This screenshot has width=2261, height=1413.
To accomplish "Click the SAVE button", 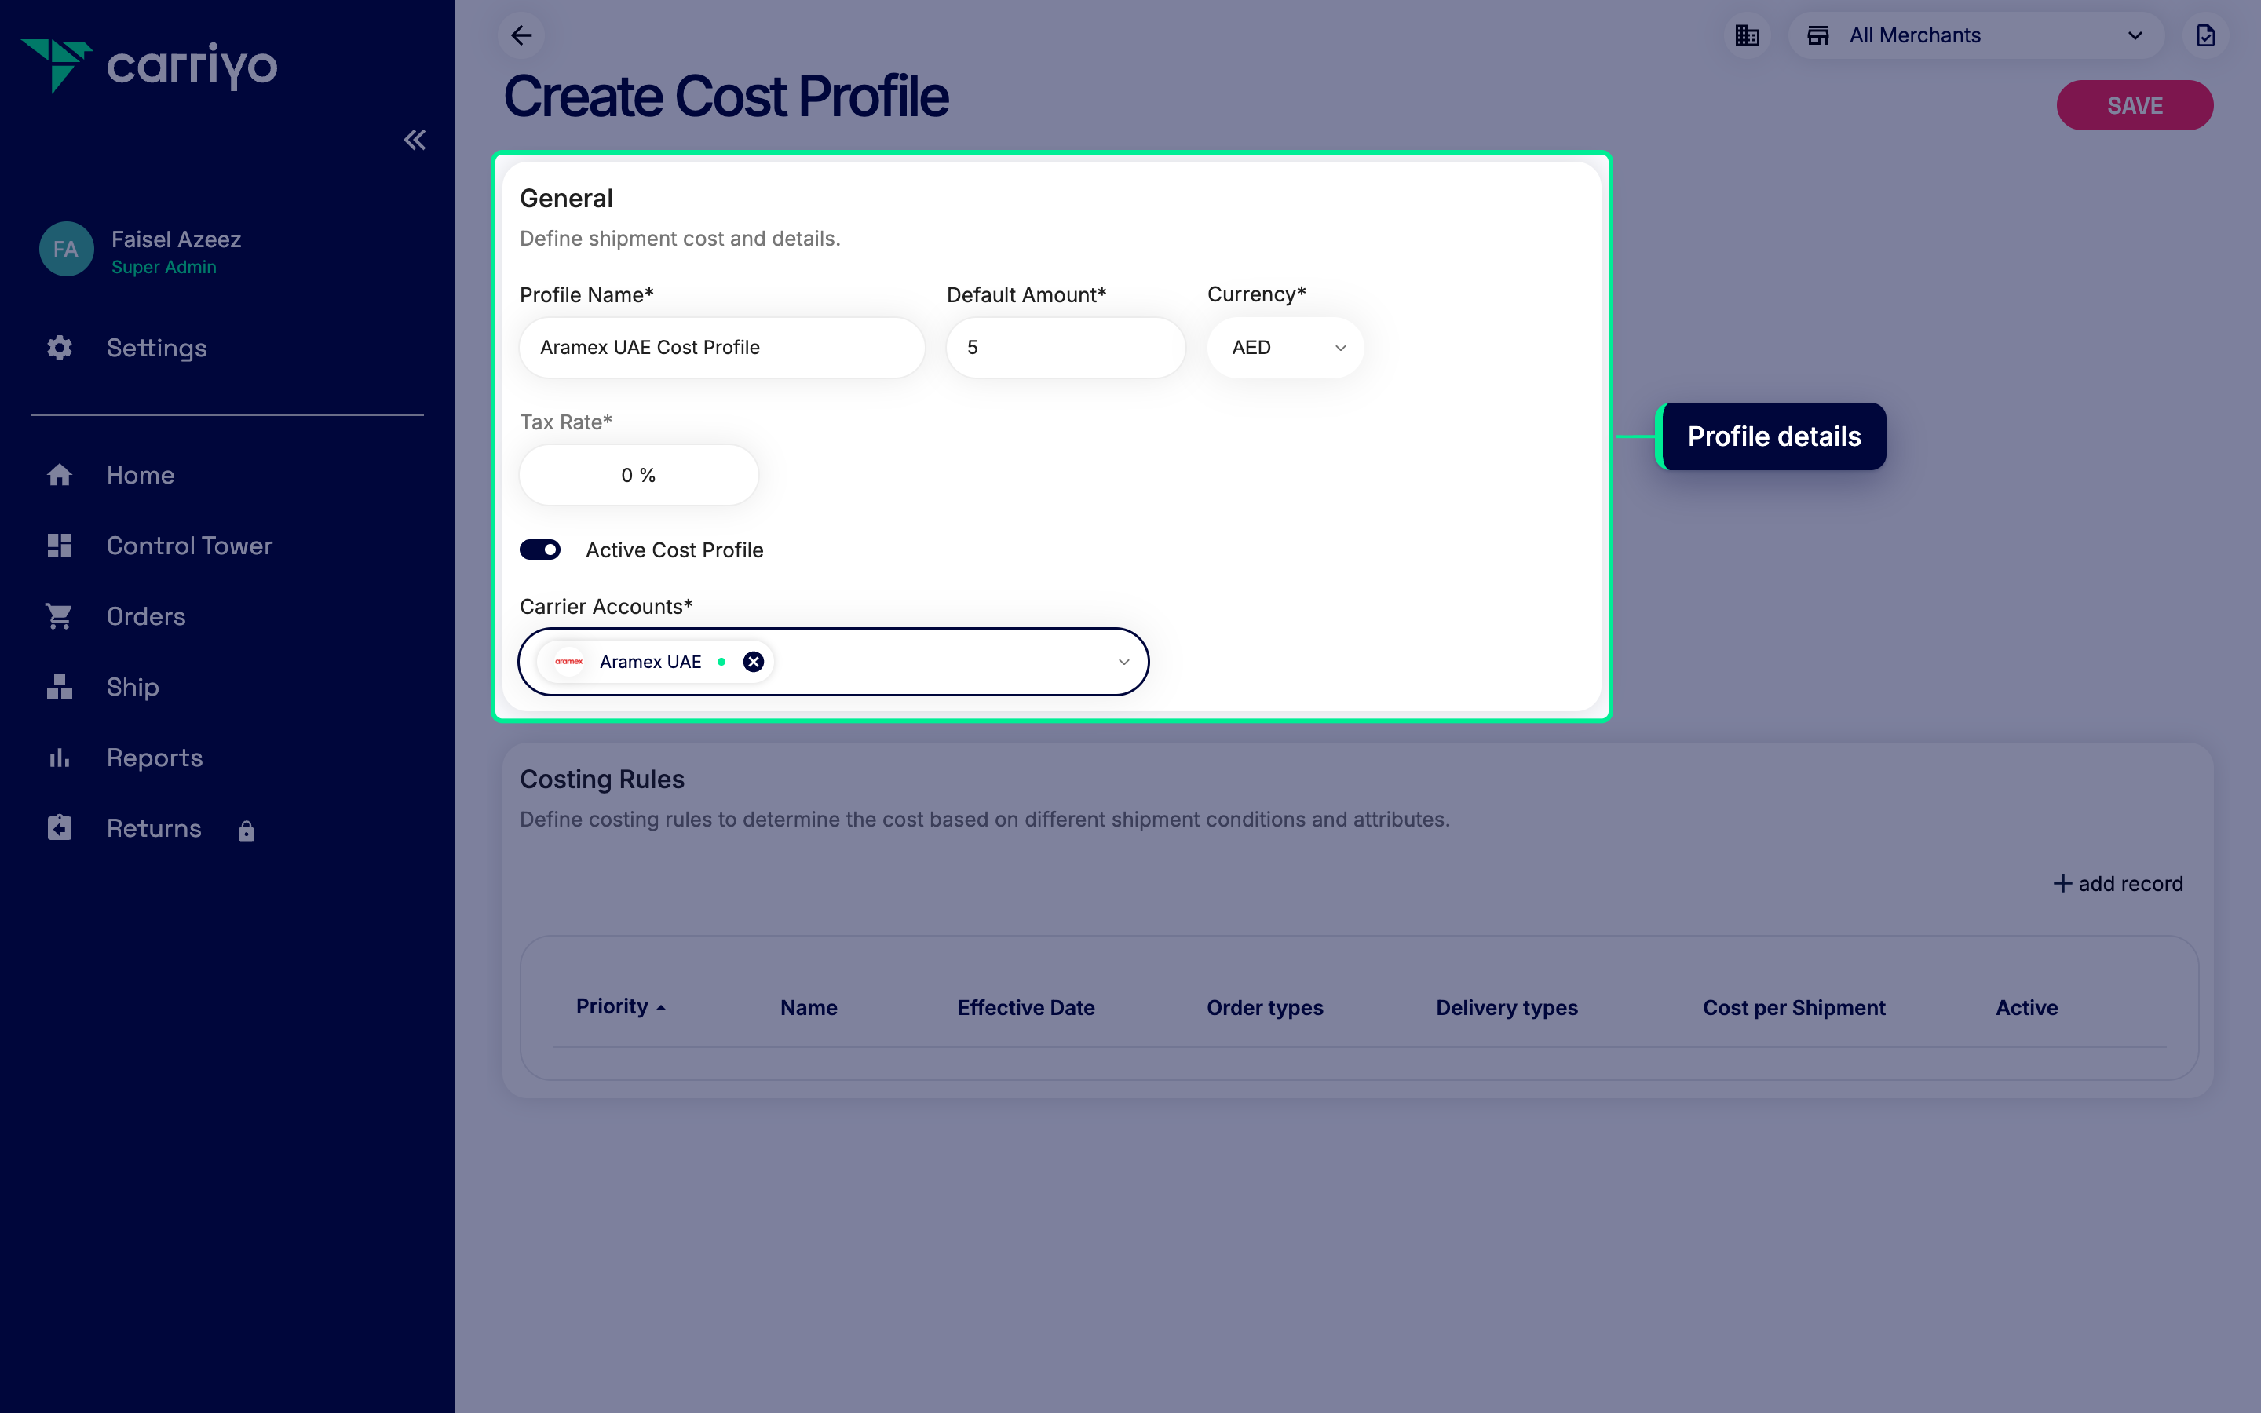I will point(2134,106).
